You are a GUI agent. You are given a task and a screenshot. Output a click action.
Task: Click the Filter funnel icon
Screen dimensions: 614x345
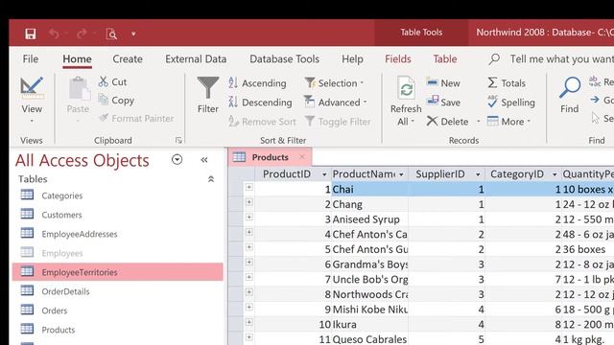click(208, 87)
